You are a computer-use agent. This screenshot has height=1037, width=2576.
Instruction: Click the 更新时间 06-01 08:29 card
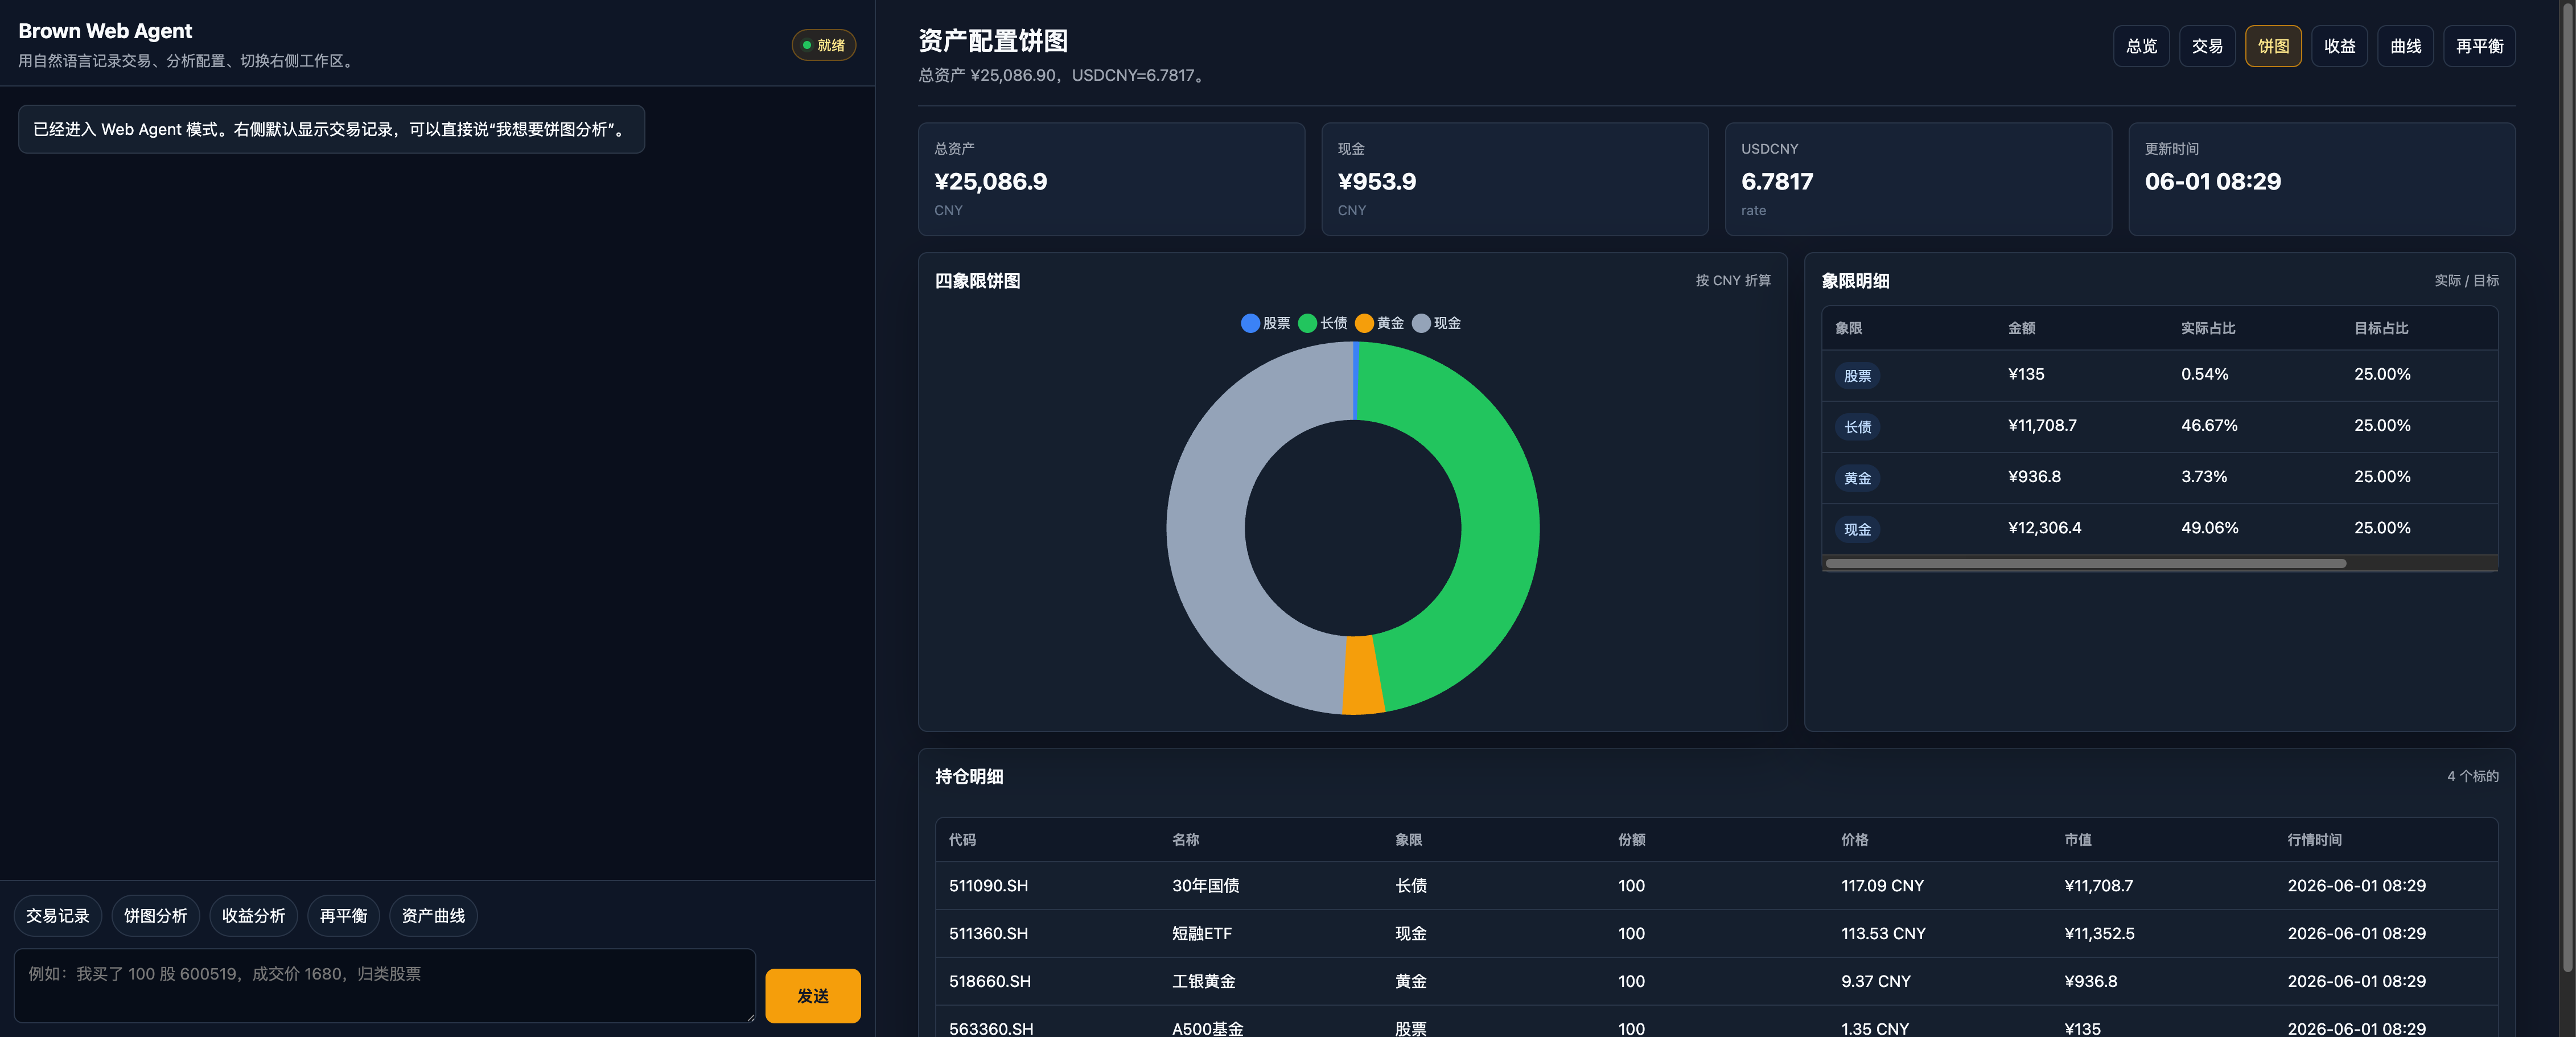pyautogui.click(x=2321, y=179)
